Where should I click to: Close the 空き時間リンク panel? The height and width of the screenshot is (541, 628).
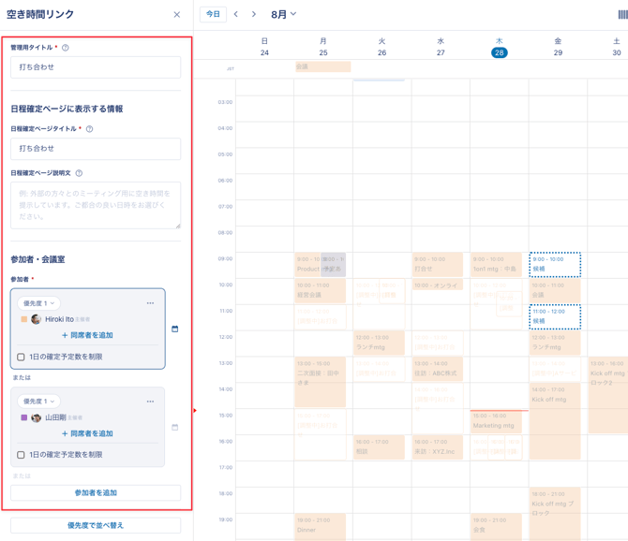point(177,15)
